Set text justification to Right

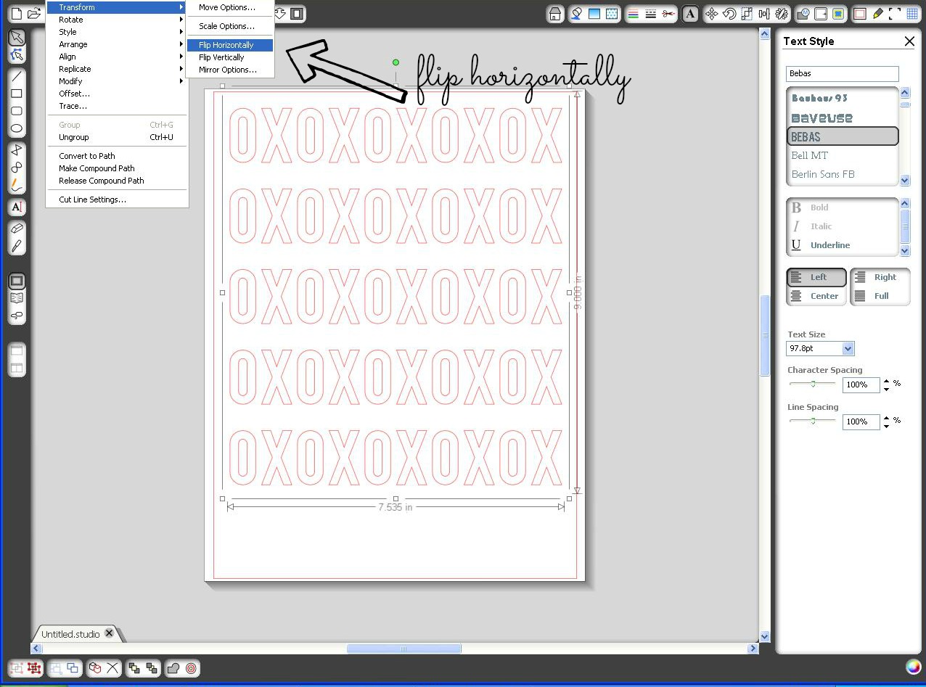[880, 277]
